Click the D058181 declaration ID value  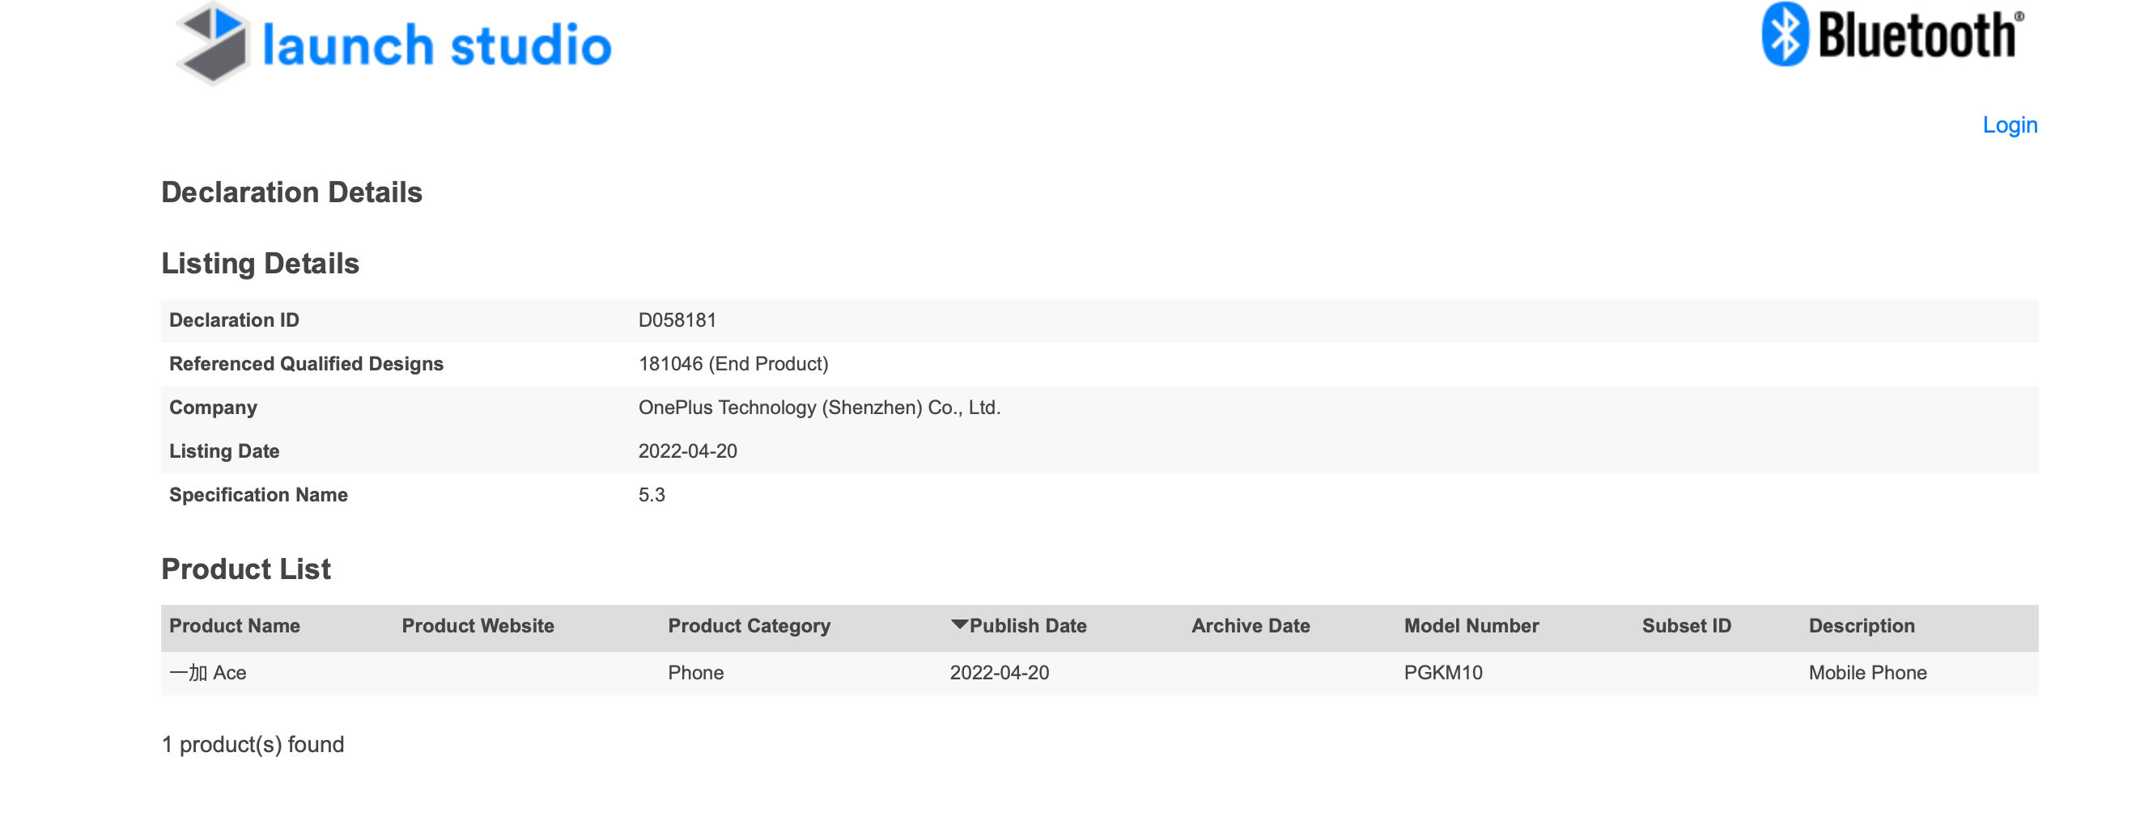click(677, 320)
